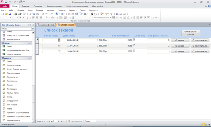Click the Cut scissors icon
211x127 pixels.
tap(30, 14)
